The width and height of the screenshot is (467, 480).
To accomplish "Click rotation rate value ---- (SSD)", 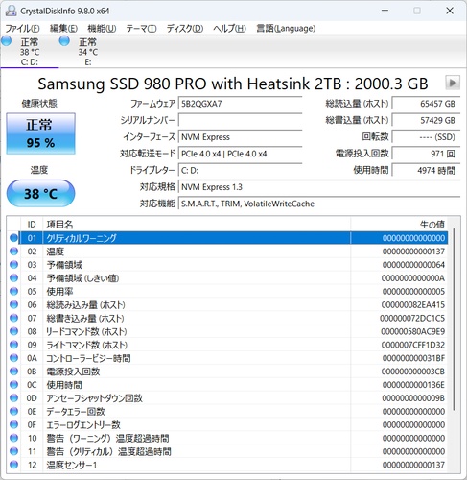I will tap(426, 137).
